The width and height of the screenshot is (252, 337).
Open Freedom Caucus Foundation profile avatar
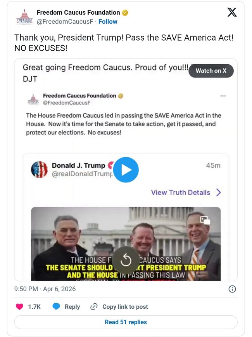(24, 17)
